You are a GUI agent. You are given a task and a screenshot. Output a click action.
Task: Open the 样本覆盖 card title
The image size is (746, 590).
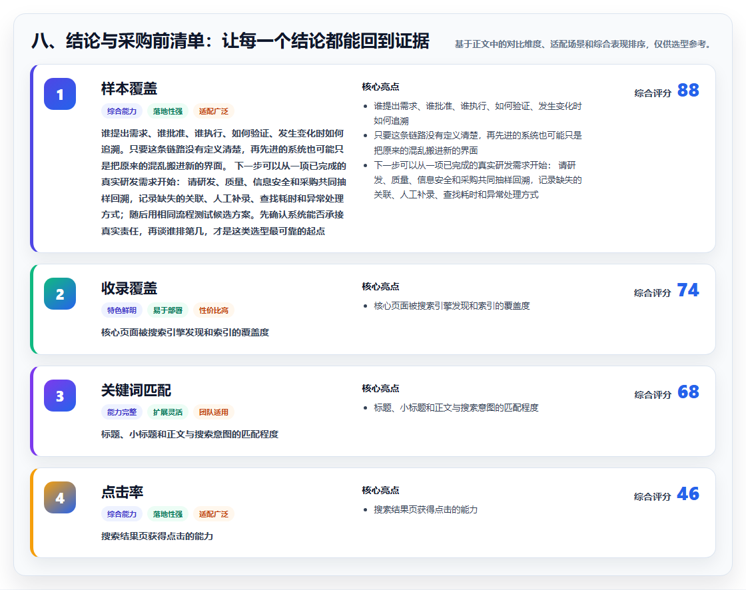[x=129, y=89]
